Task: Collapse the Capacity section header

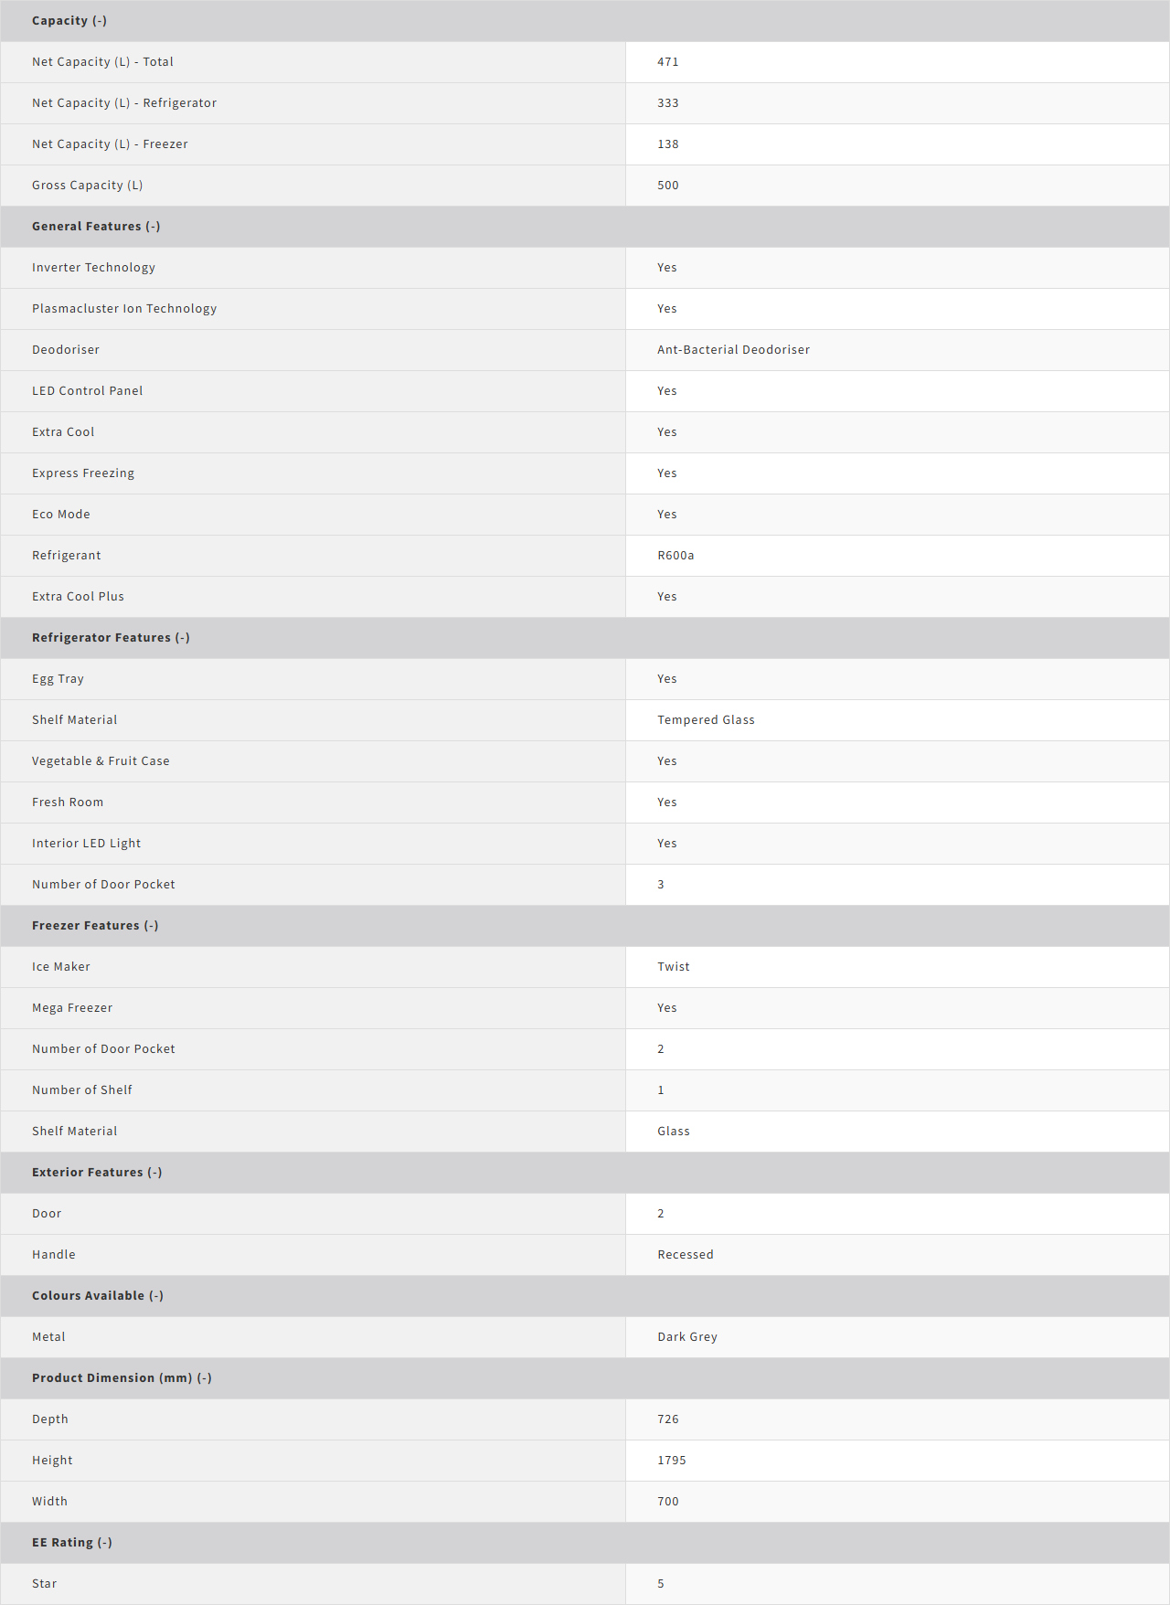Action: [x=69, y=21]
